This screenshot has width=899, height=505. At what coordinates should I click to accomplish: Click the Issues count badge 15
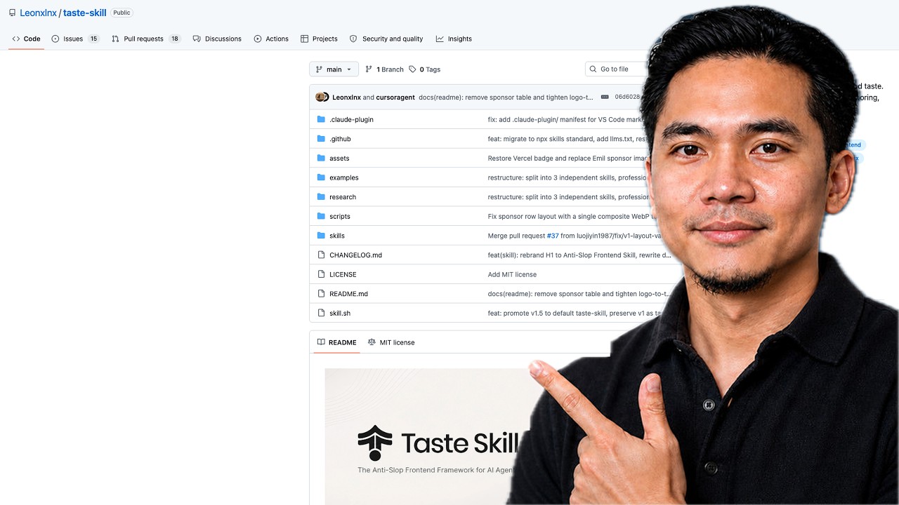(93, 39)
